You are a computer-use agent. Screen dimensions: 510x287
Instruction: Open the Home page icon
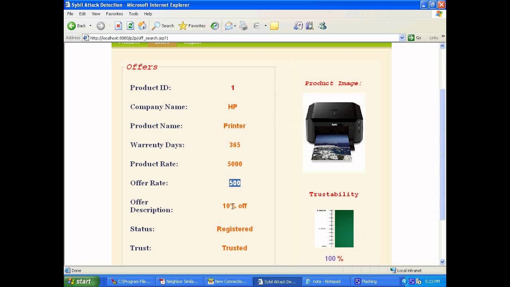(142, 26)
